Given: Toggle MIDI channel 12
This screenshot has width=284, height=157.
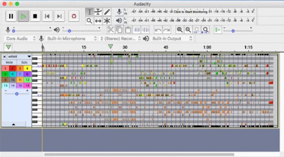Looking at the screenshot, I should click(27, 80).
